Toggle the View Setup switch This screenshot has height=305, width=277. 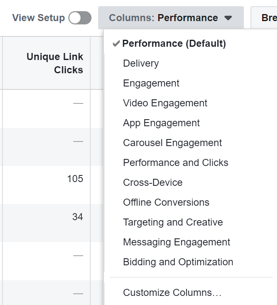coord(80,18)
